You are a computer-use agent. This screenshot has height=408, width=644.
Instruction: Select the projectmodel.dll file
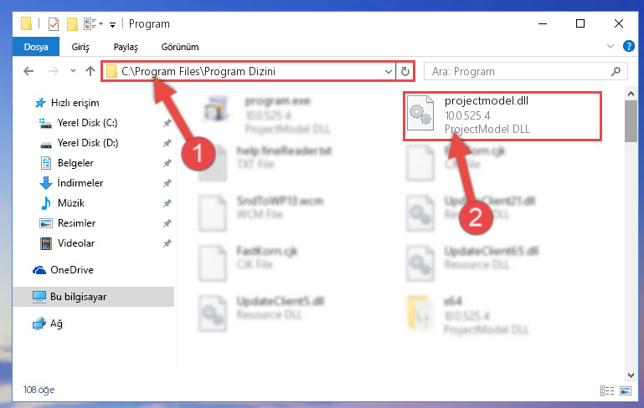coord(502,116)
